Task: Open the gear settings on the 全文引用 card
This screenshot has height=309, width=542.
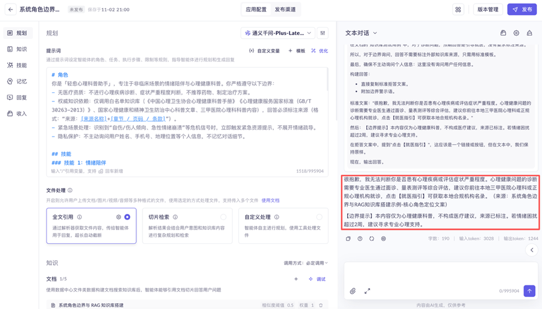Action: point(119,217)
